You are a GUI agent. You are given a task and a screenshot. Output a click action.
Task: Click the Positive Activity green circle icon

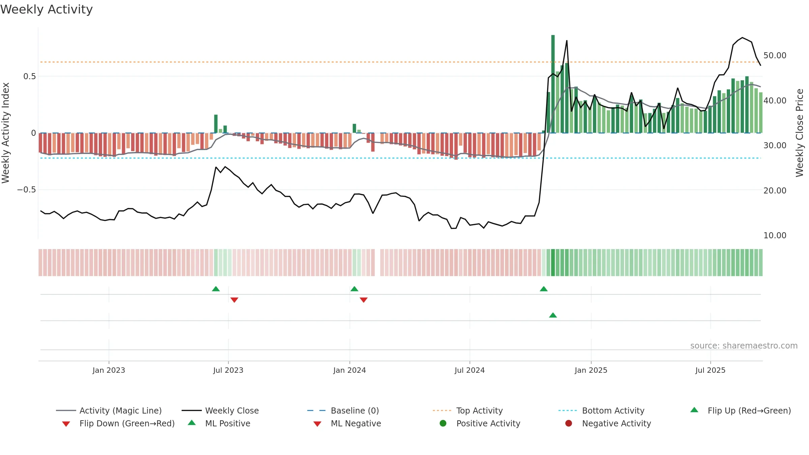pos(443,423)
